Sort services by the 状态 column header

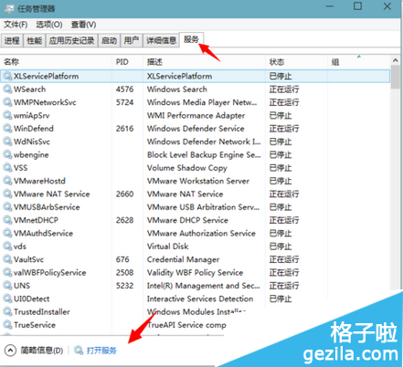pyautogui.click(x=297, y=62)
